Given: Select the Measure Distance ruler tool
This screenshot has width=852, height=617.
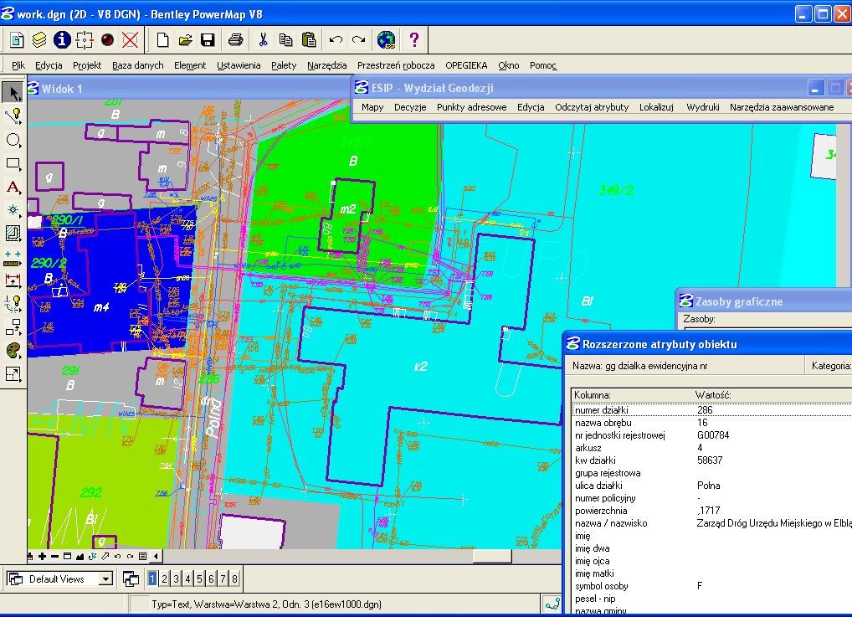Looking at the screenshot, I should (x=13, y=259).
